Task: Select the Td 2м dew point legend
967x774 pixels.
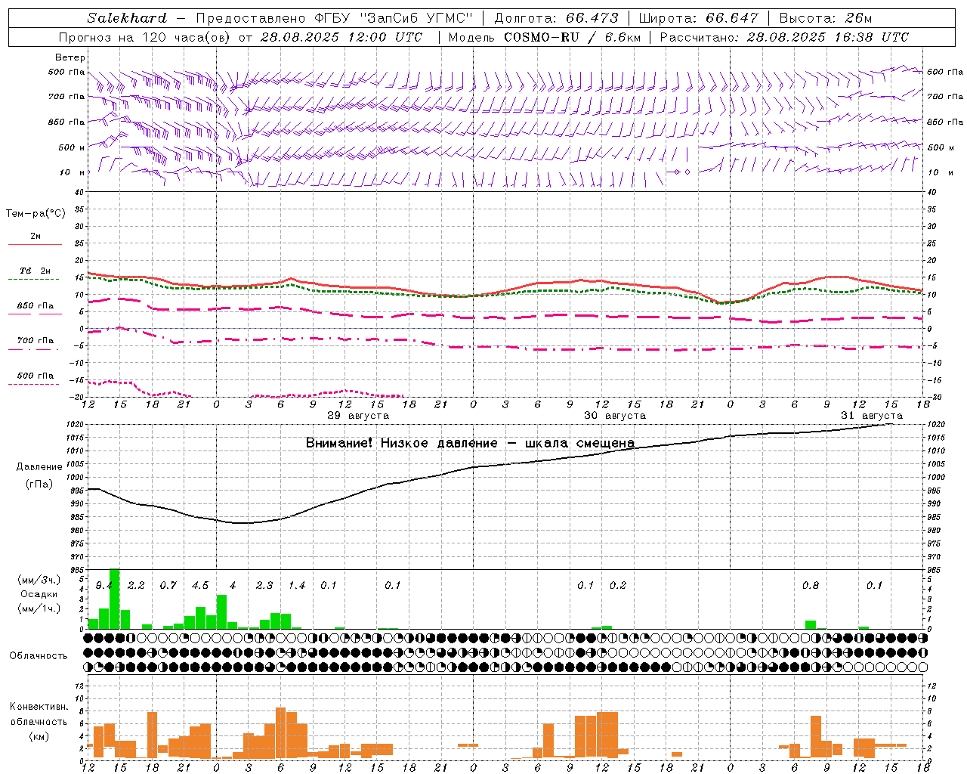Action: 36,271
